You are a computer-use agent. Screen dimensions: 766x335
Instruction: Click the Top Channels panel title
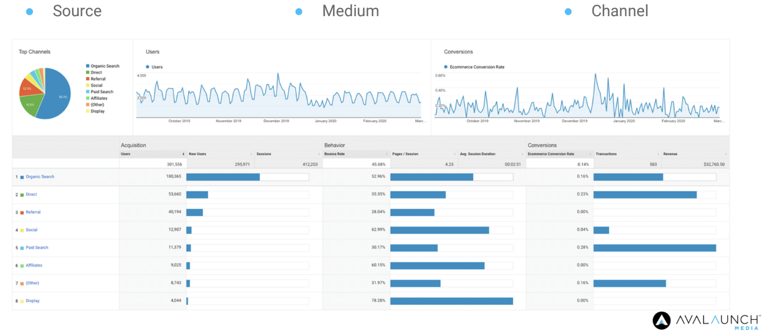pyautogui.click(x=34, y=52)
